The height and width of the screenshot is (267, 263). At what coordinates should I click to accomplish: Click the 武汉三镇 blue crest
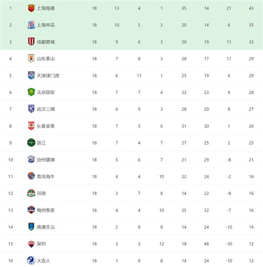(x=31, y=109)
